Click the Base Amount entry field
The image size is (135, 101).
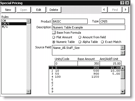(89, 64)
